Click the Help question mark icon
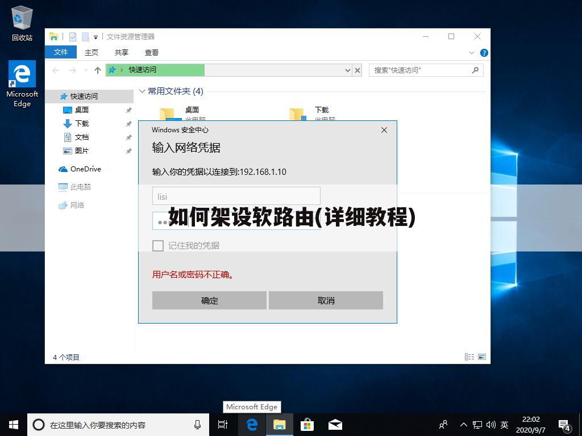 pyautogui.click(x=484, y=52)
